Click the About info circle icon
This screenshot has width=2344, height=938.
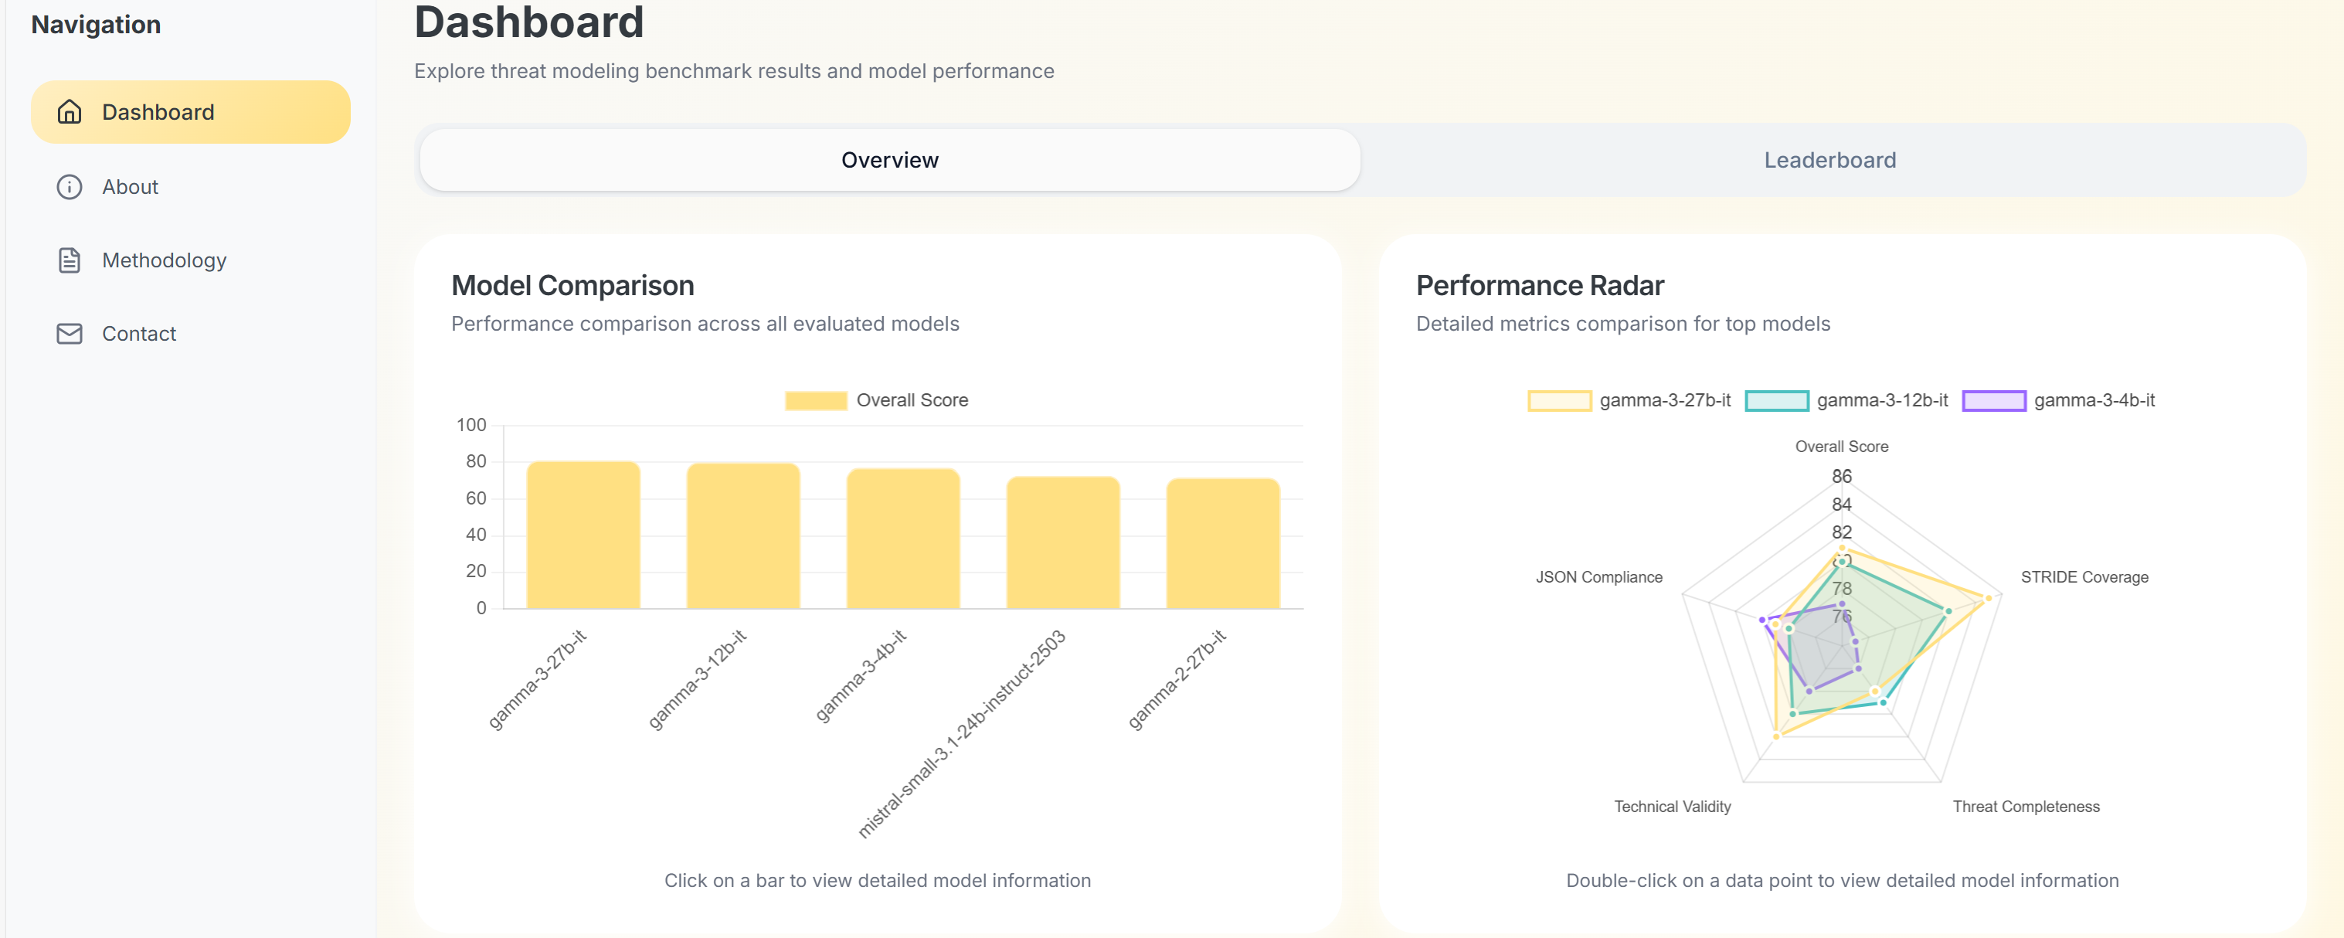point(70,186)
